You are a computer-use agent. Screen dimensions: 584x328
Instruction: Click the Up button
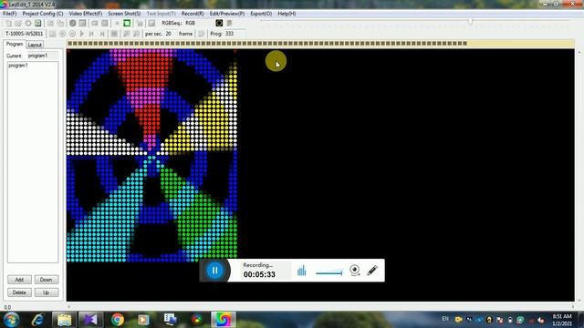tap(47, 292)
